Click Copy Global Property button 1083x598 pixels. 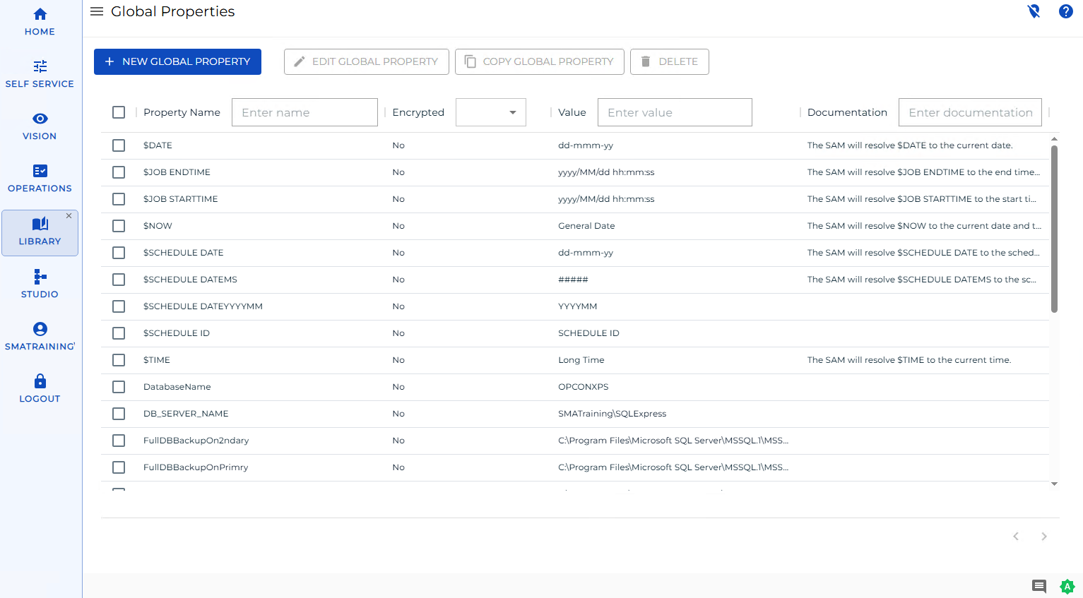tap(539, 61)
